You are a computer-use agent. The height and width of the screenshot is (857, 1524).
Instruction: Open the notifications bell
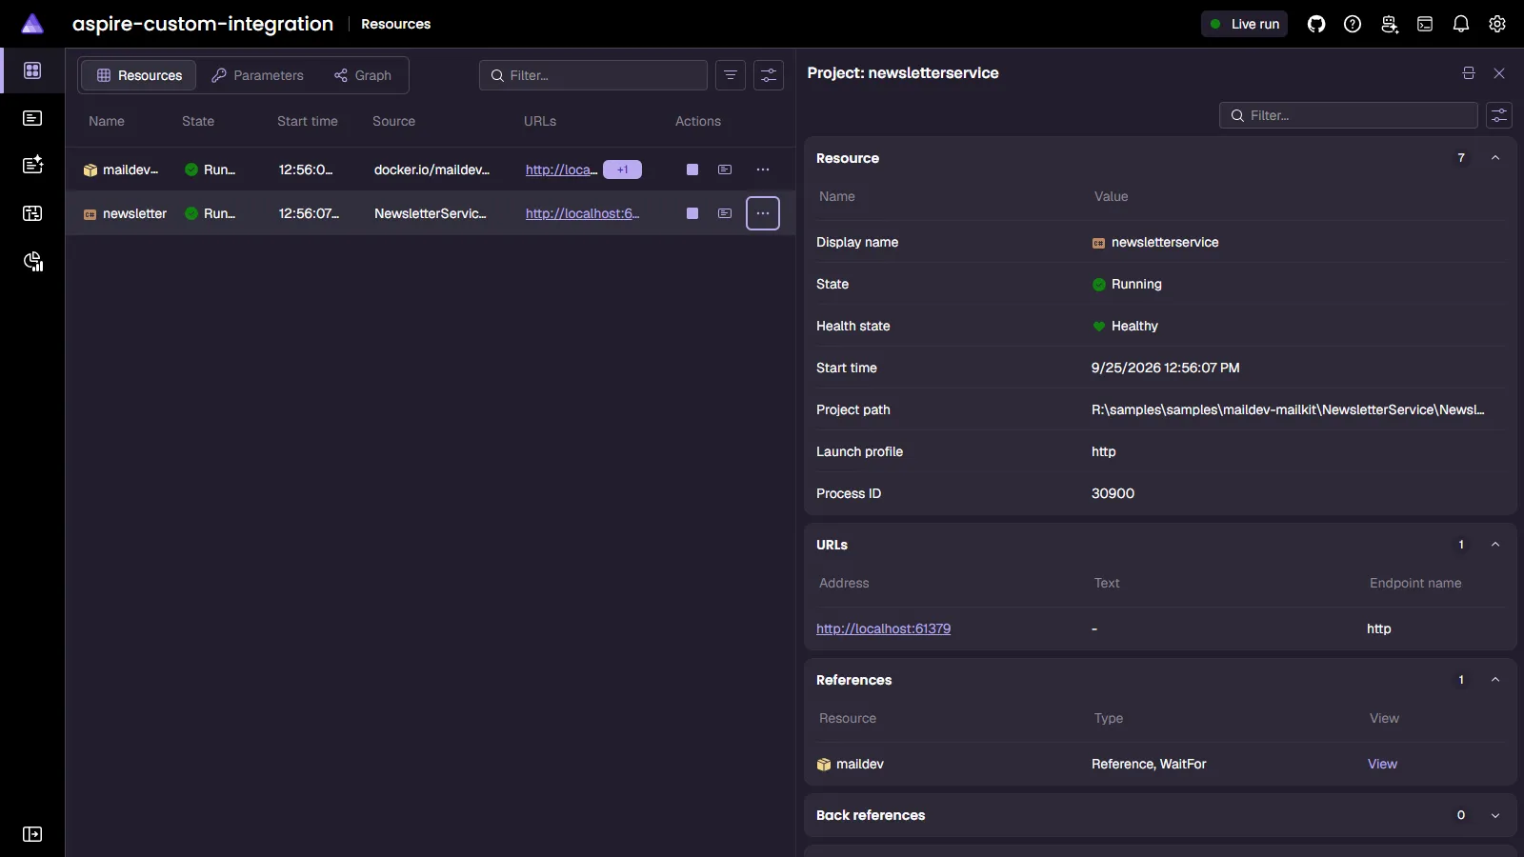coord(1461,24)
